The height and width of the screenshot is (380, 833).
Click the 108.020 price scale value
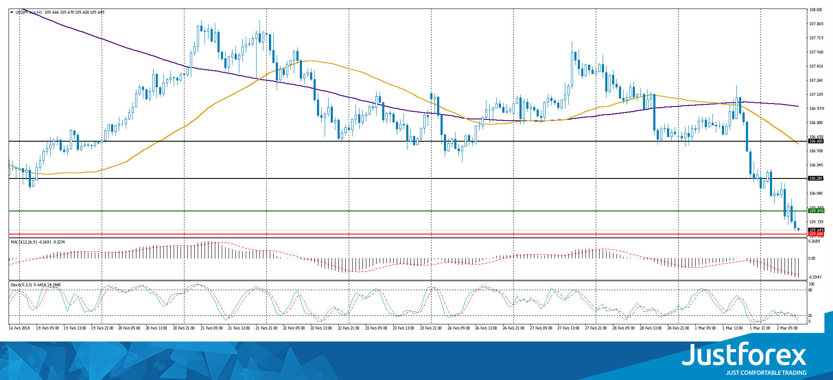click(816, 10)
